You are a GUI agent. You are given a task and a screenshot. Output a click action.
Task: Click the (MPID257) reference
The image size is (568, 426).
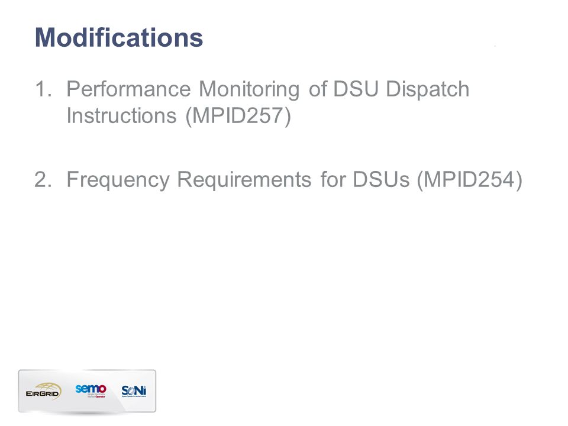click(238, 117)
